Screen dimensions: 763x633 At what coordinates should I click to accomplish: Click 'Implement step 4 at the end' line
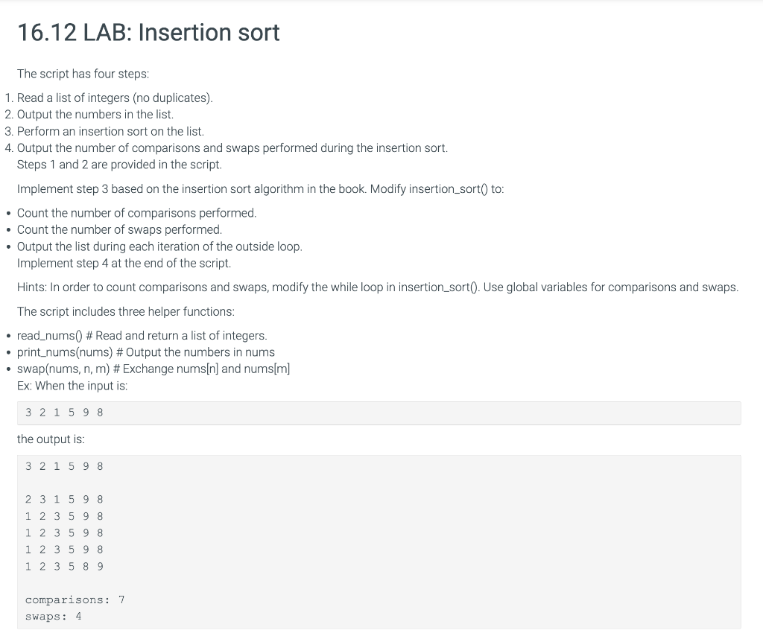(x=124, y=263)
